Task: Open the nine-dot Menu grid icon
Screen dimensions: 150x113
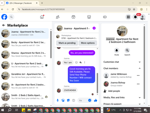Action: (128, 17)
